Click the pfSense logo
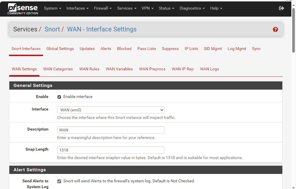 [x=22, y=8]
